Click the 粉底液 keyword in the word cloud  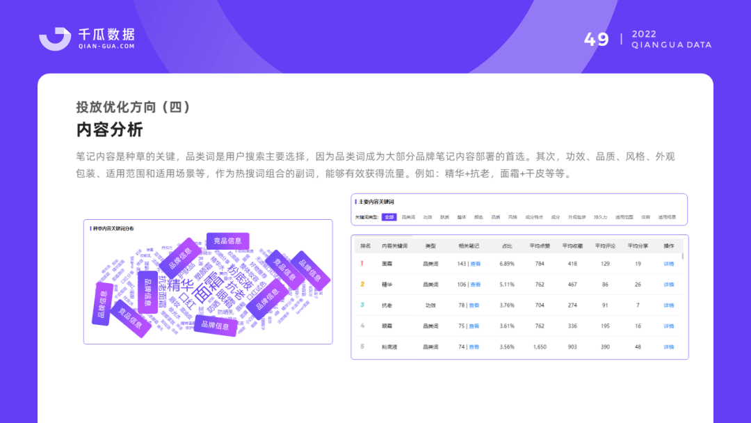click(x=241, y=278)
